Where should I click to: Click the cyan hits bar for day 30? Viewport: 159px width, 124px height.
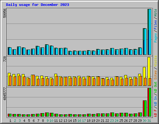click(145, 42)
